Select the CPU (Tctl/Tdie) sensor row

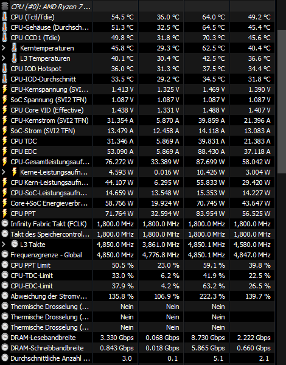point(138,17)
